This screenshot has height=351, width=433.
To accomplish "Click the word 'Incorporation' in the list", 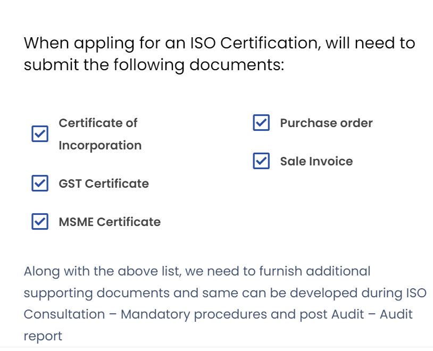I will (100, 146).
